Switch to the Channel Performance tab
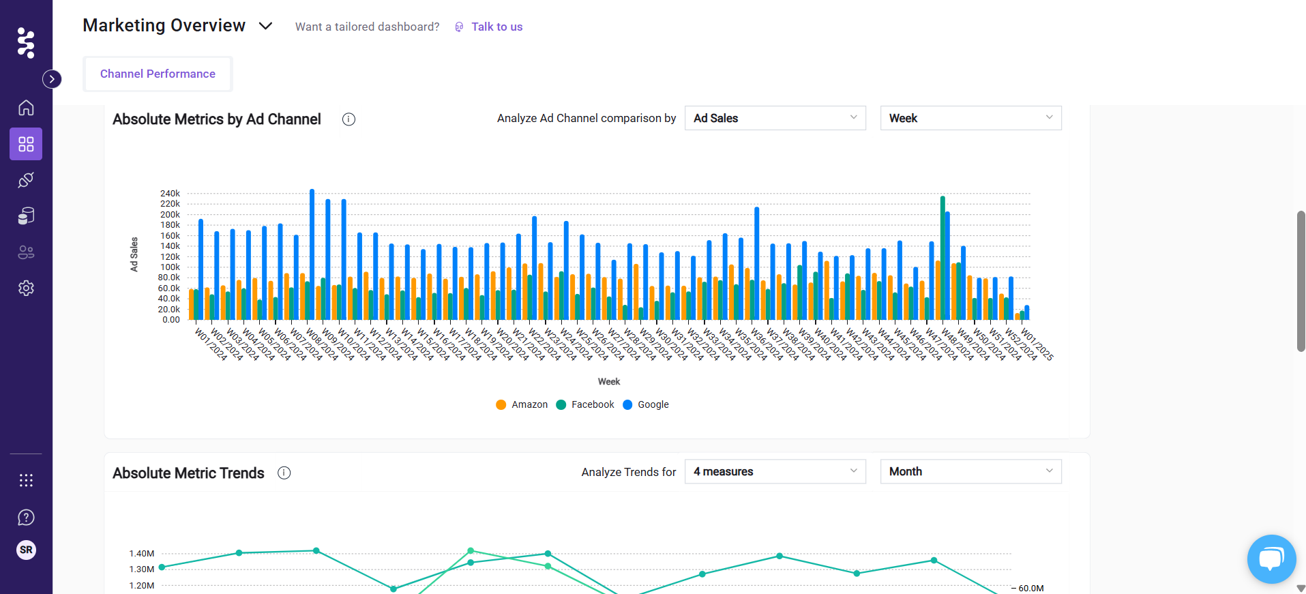The image size is (1306, 594). tap(158, 74)
